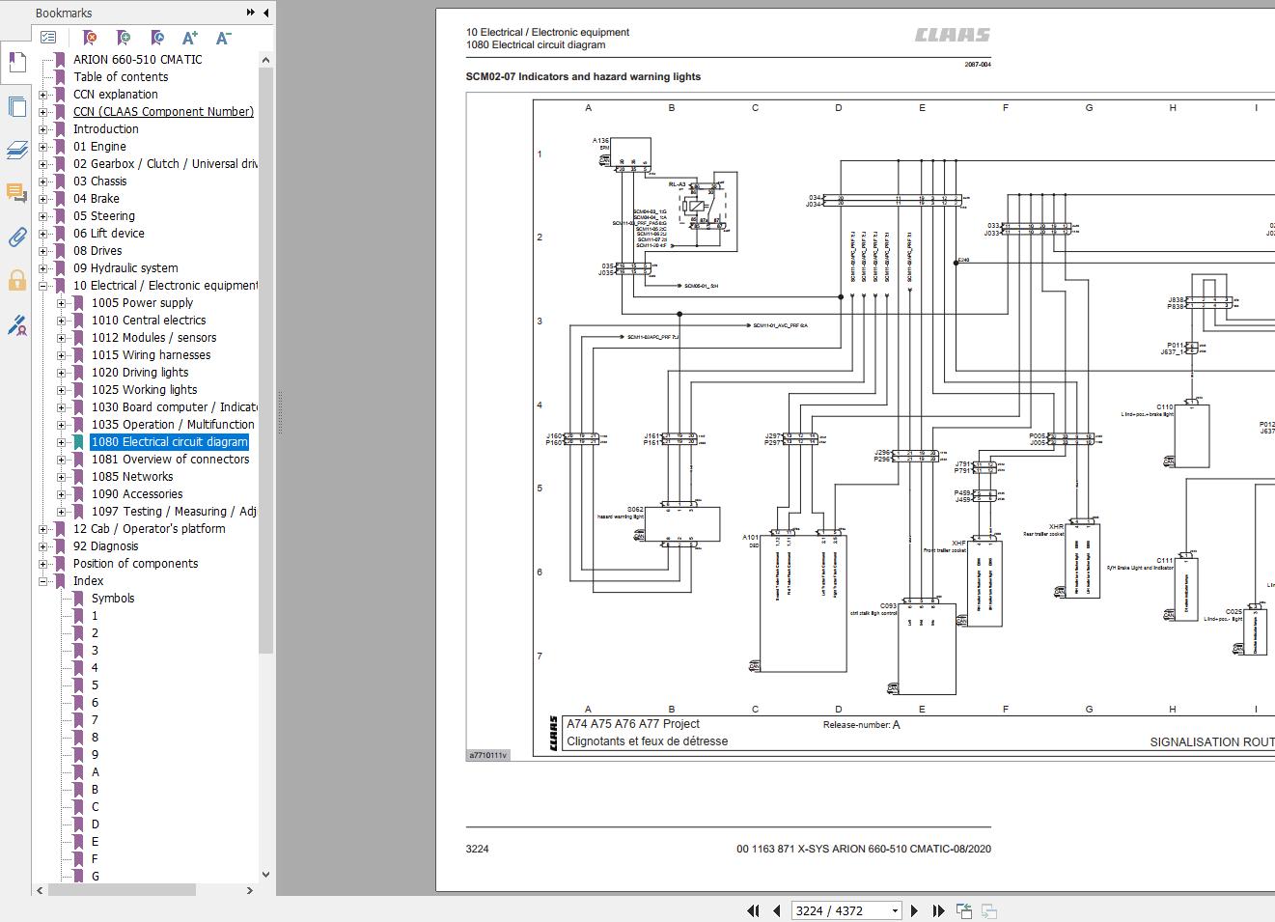Collapse the 10 Electrical / Electronic equipment node

(43, 286)
